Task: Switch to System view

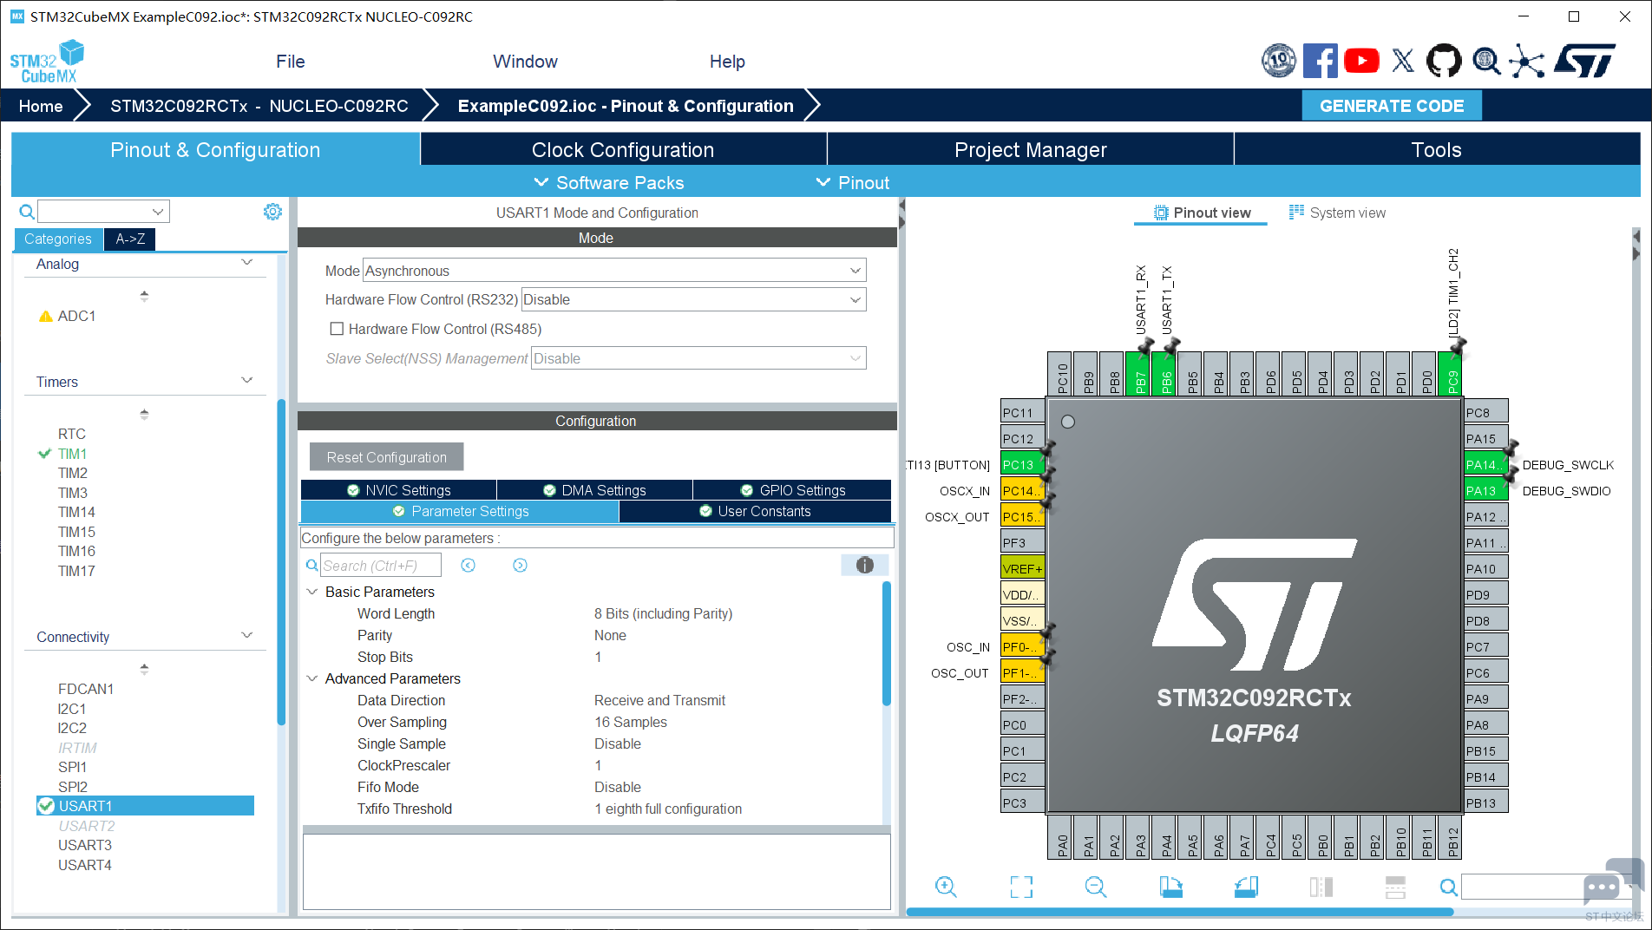Action: 1337,213
